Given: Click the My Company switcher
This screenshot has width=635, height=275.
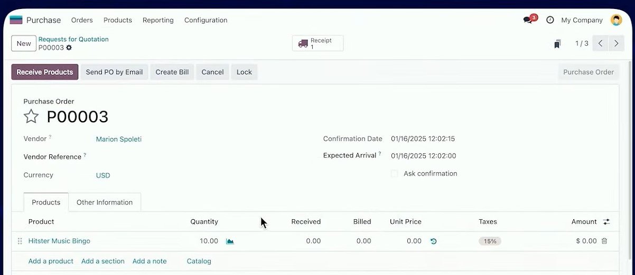Looking at the screenshot, I should coord(582,20).
